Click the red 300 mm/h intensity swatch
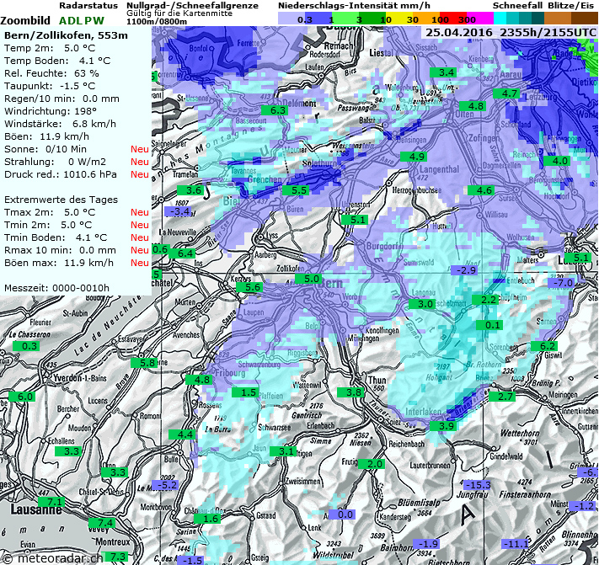 pos(453,19)
